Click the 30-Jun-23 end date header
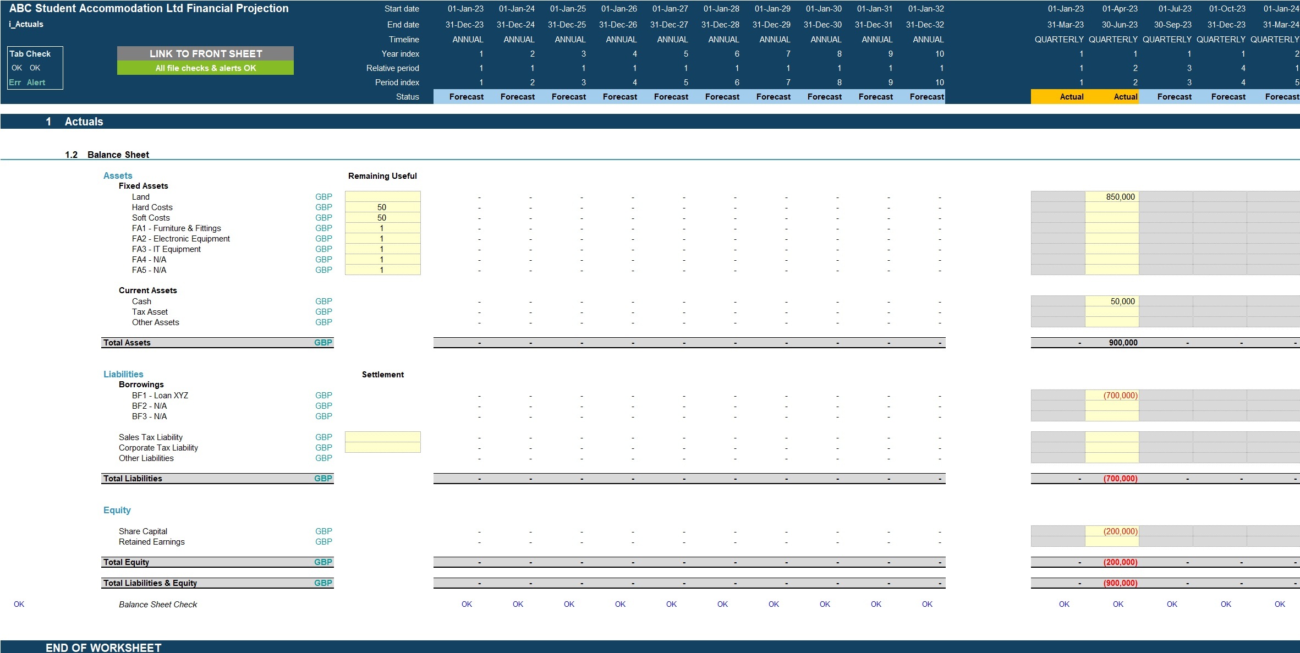1300x653 pixels. pyautogui.click(x=1120, y=25)
